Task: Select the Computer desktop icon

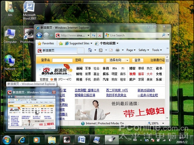Action: [10, 36]
